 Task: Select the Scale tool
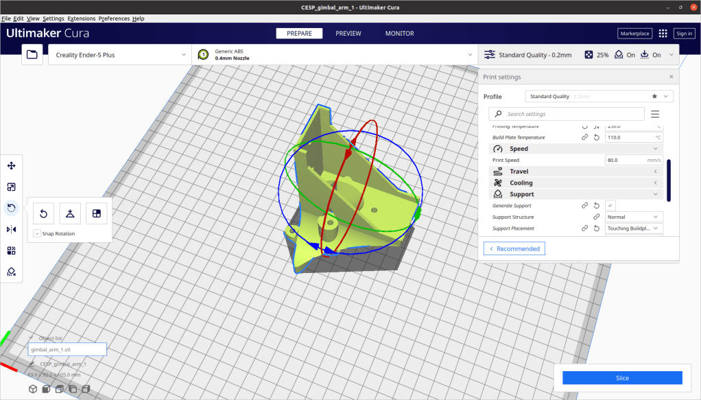coord(12,187)
